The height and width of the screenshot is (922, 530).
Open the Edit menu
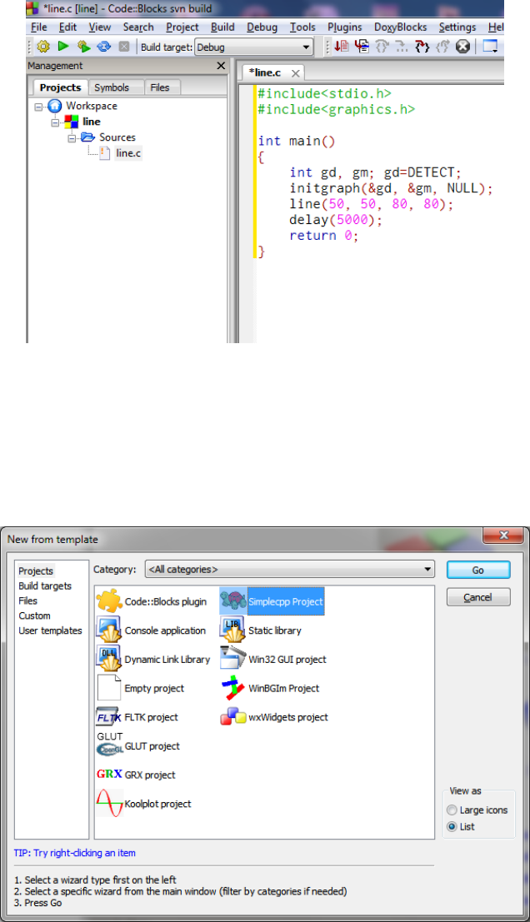pyautogui.click(x=67, y=27)
